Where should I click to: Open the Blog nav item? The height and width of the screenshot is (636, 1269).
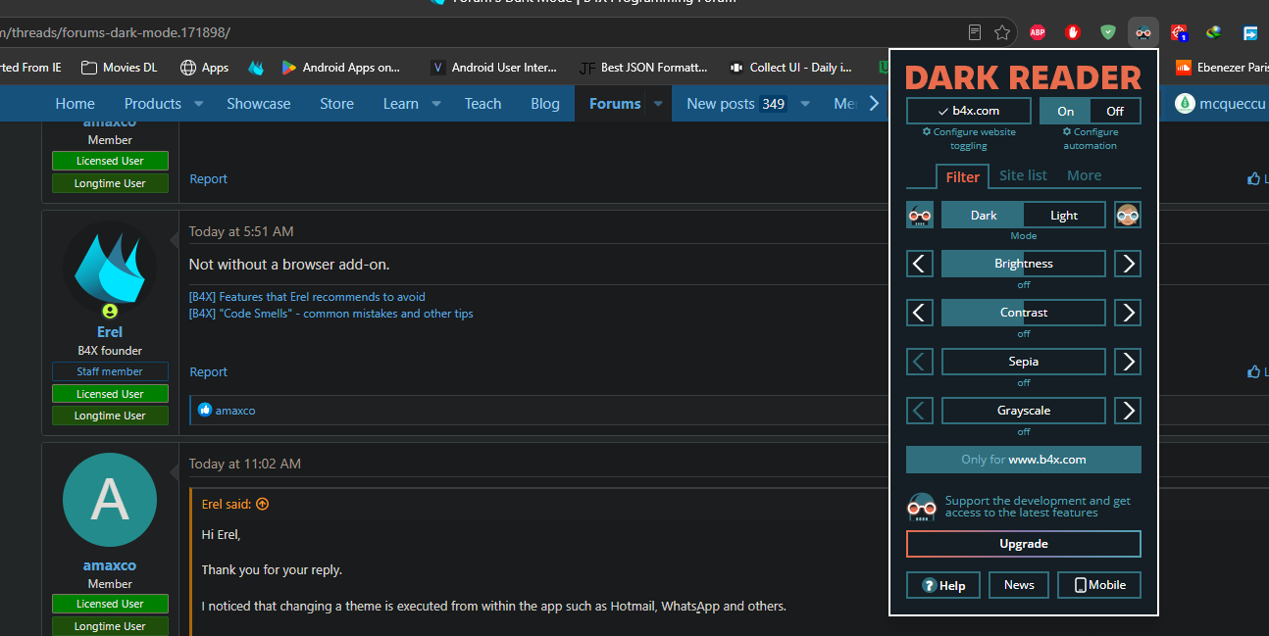[545, 104]
